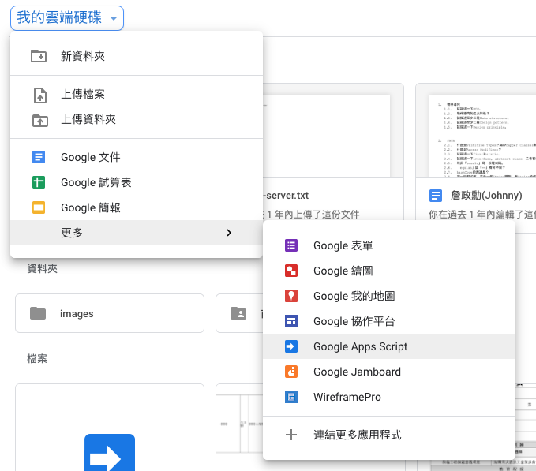The width and height of the screenshot is (536, 471).
Task: Select WireframePro entry
Action: (x=389, y=397)
